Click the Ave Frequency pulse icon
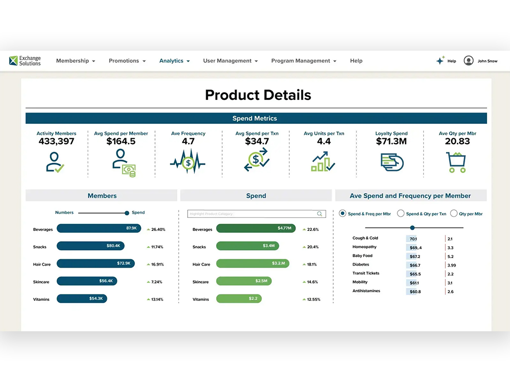 click(188, 162)
